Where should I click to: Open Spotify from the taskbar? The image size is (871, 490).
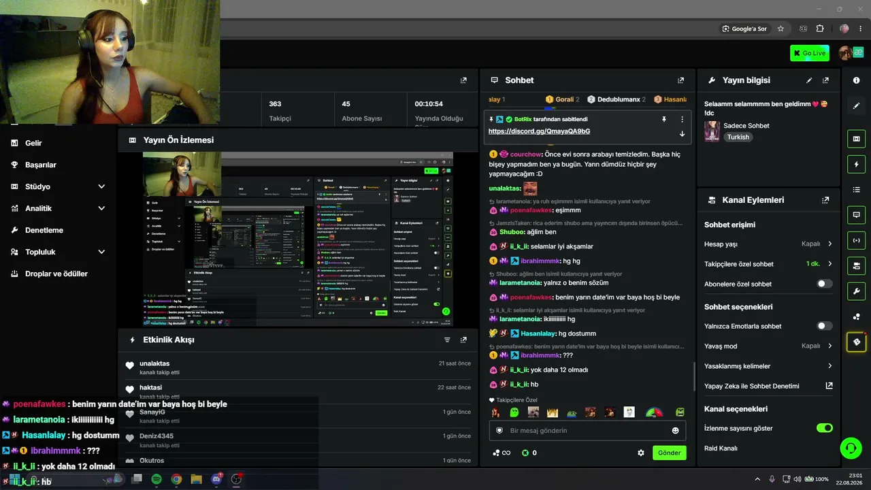coord(157,479)
